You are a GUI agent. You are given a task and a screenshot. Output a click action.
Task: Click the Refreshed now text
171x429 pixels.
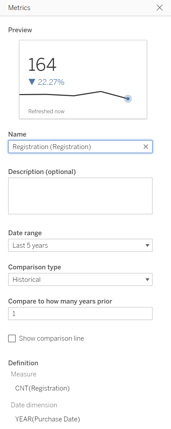click(x=46, y=111)
